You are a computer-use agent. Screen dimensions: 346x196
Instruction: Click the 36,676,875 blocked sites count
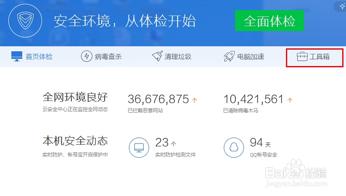point(158,99)
